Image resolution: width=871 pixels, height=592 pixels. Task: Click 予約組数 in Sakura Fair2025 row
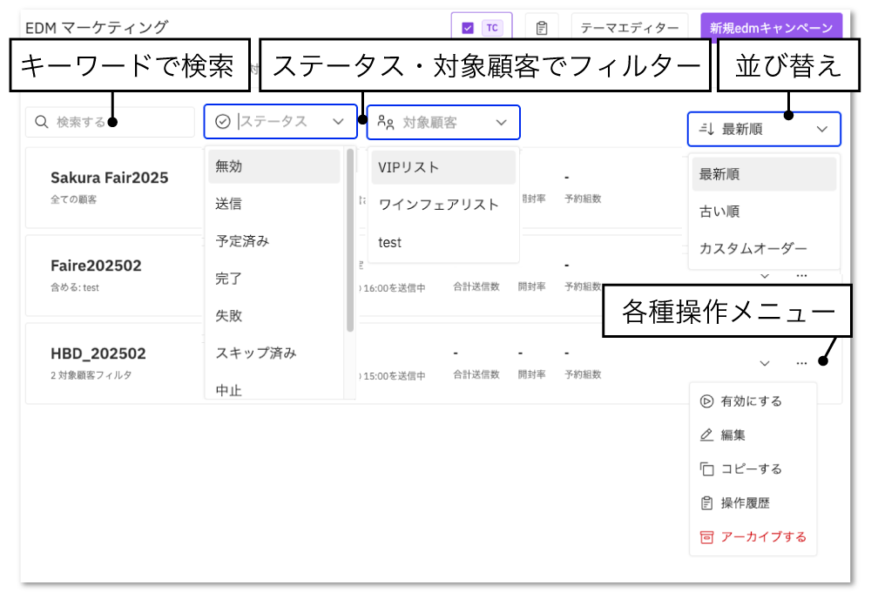tap(583, 198)
